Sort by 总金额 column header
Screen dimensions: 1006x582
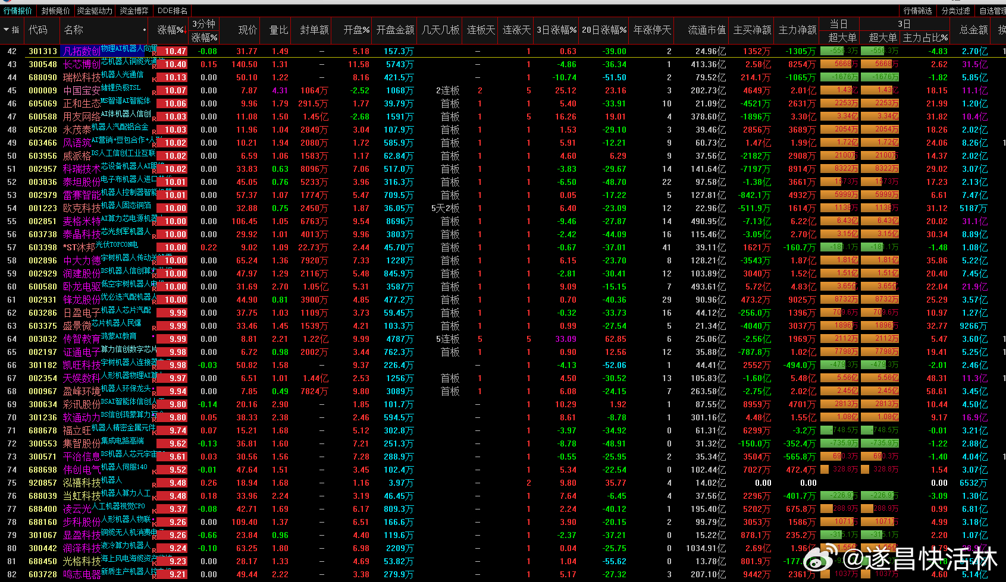[x=973, y=30]
